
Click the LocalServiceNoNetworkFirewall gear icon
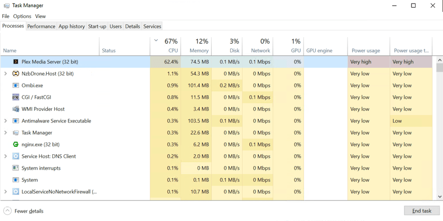coord(16,192)
